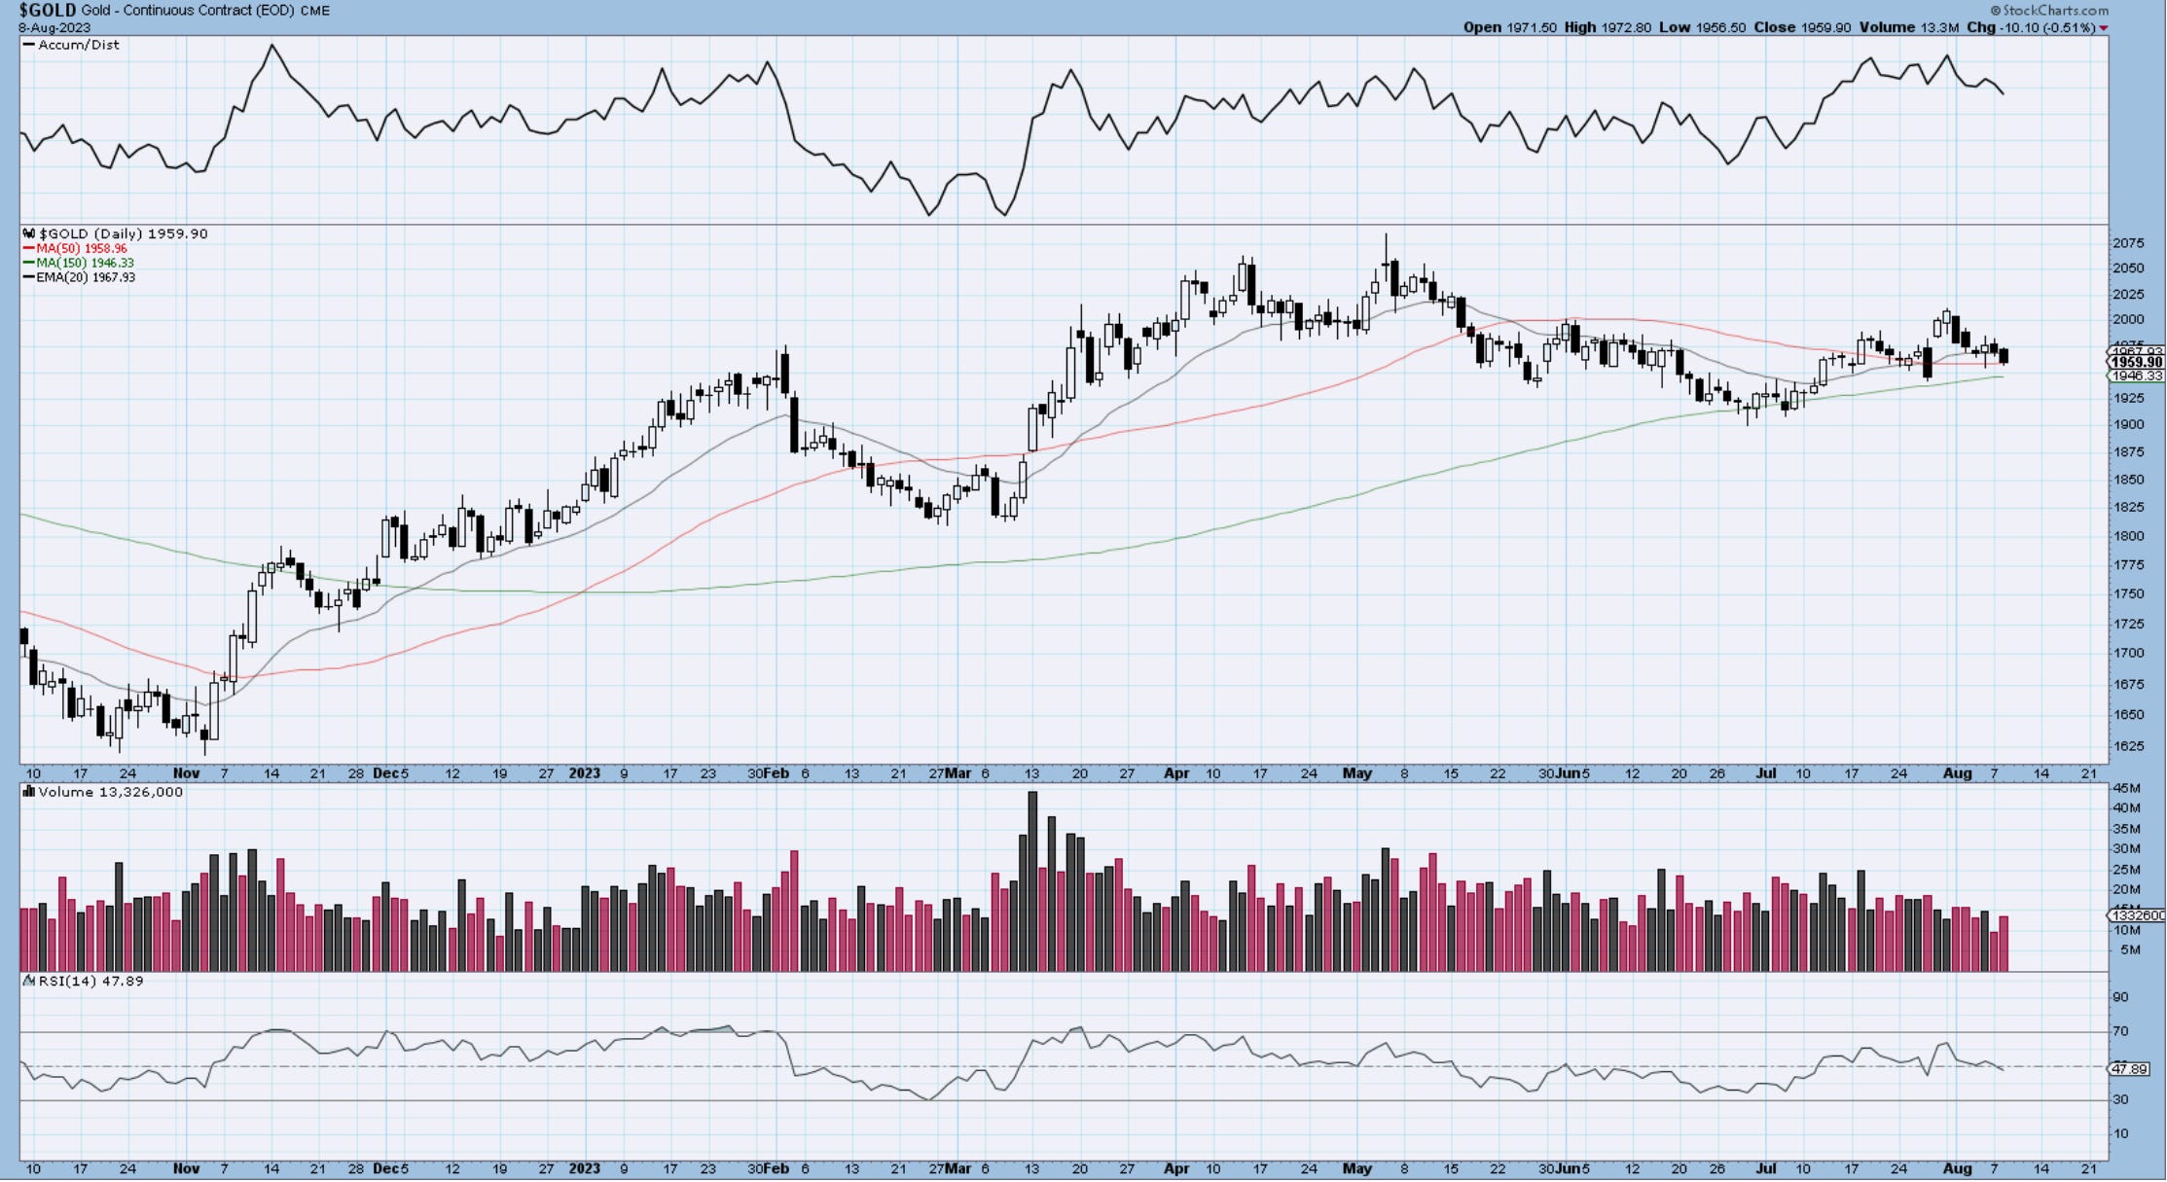Image resolution: width=2167 pixels, height=1182 pixels.
Task: Click the black Accum/Dist legend line marker
Action: pos(29,46)
